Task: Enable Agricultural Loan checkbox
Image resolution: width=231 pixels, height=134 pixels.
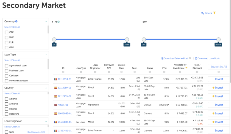Action: [6, 66]
